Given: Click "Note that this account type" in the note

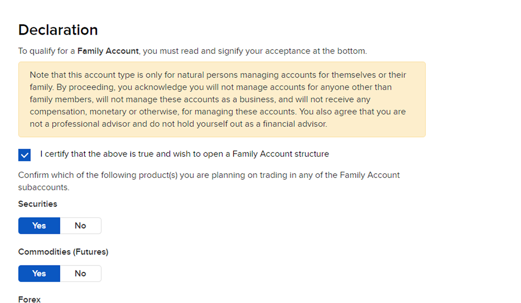Looking at the screenshot, I should (80, 75).
